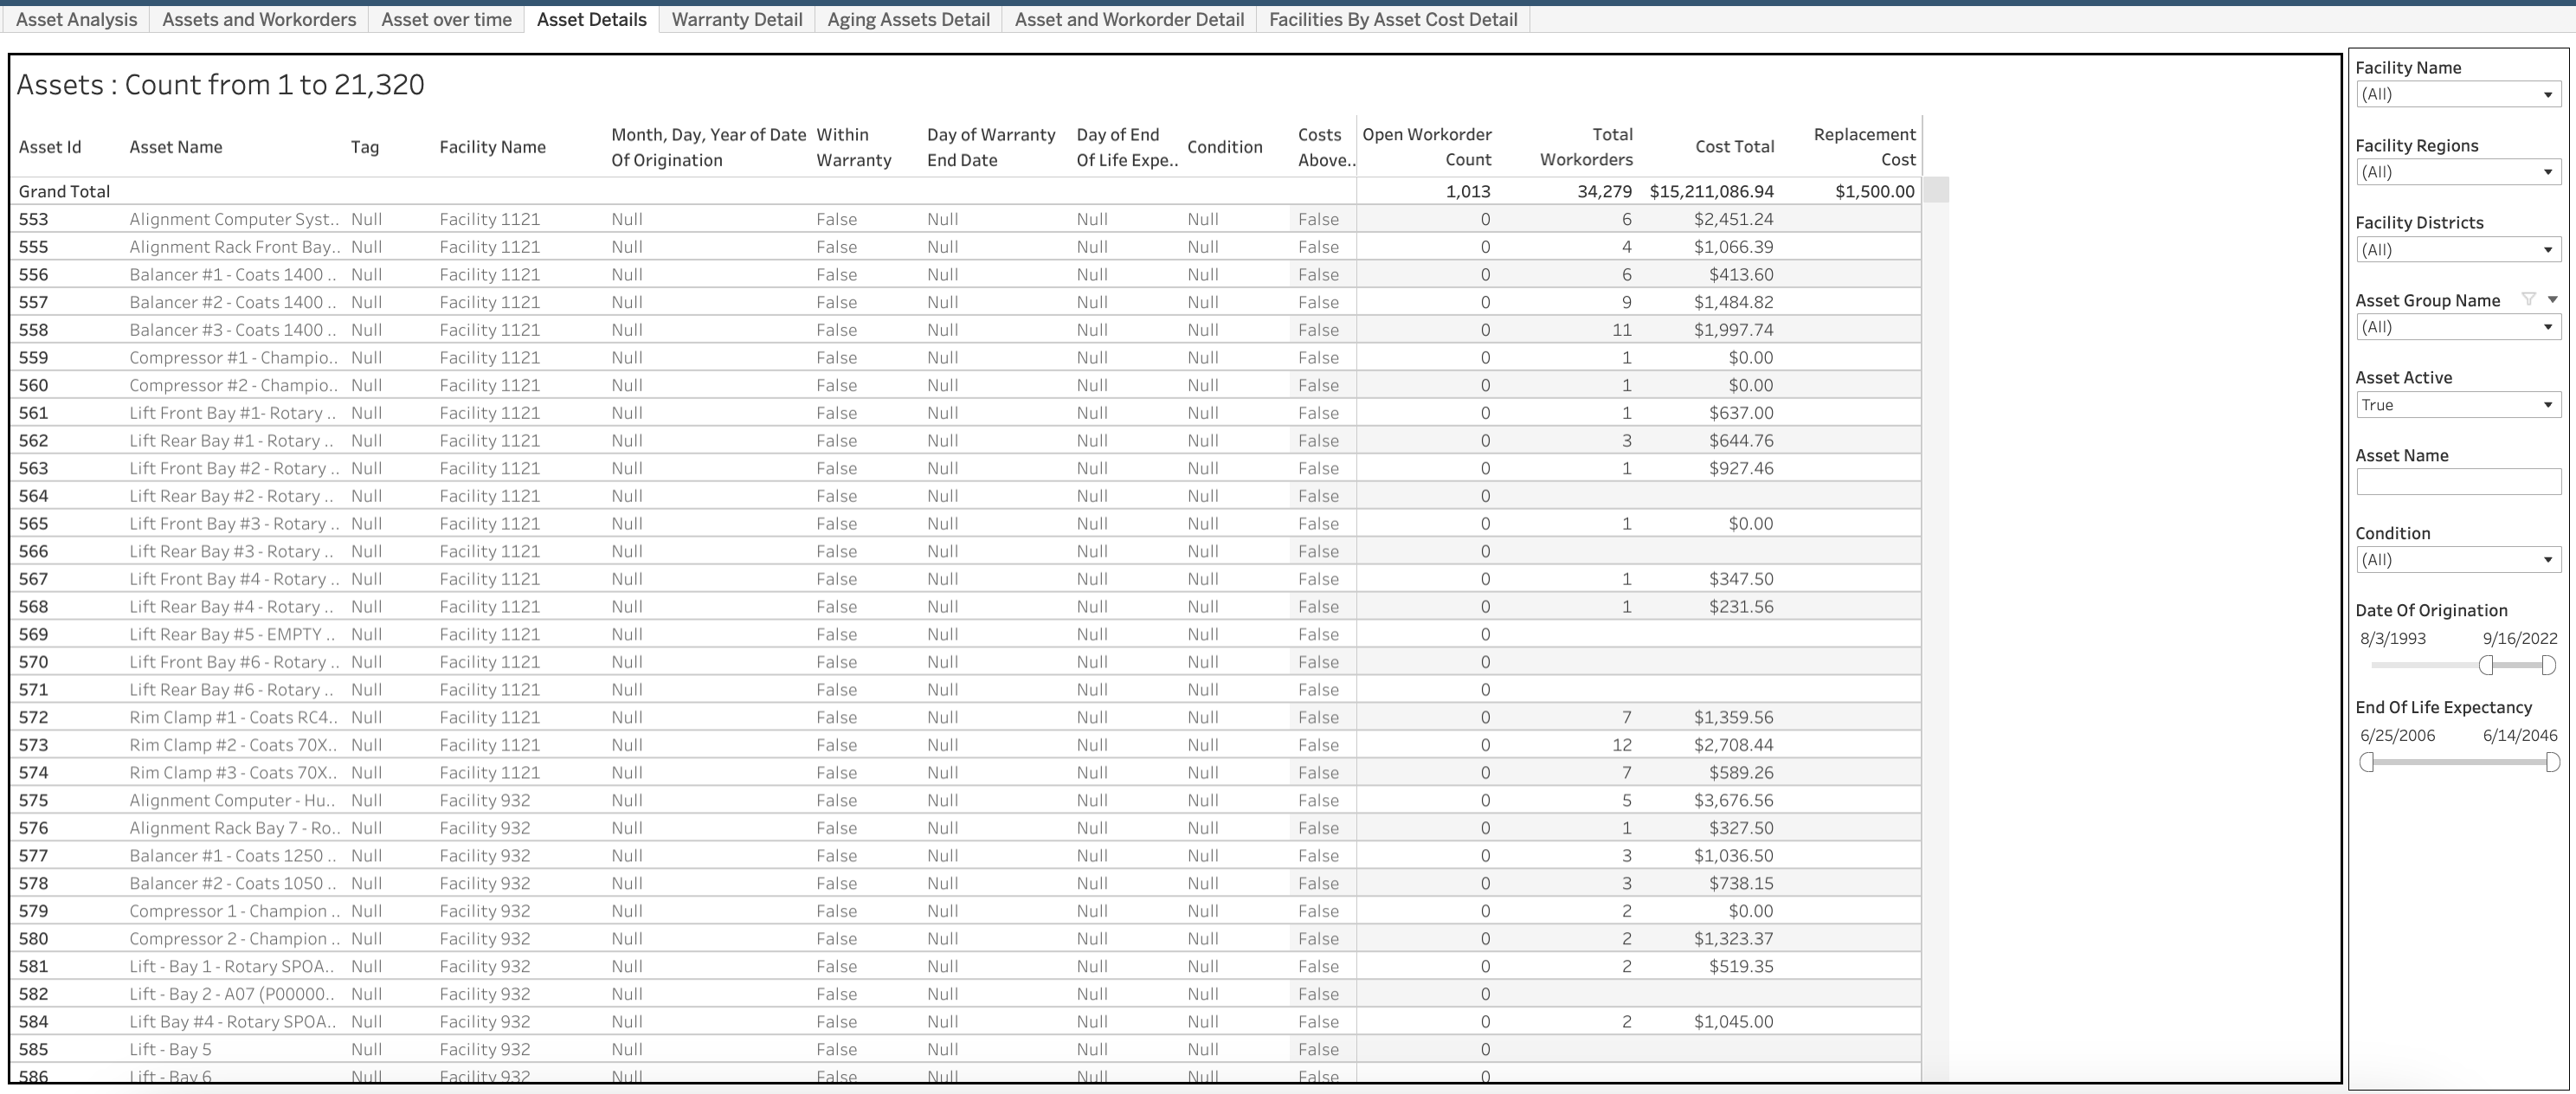Click the $1,045.00 cost total cell
The width and height of the screenshot is (2576, 1094).
pos(1733,1022)
